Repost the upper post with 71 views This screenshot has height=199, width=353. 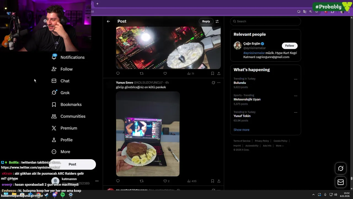[x=141, y=73]
